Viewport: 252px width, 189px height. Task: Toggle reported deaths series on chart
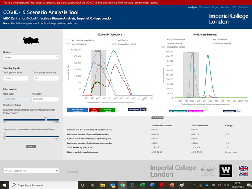coord(107,111)
